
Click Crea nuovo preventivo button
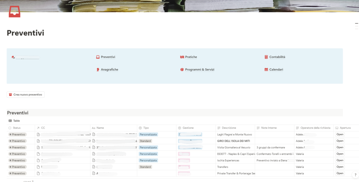pos(26,95)
